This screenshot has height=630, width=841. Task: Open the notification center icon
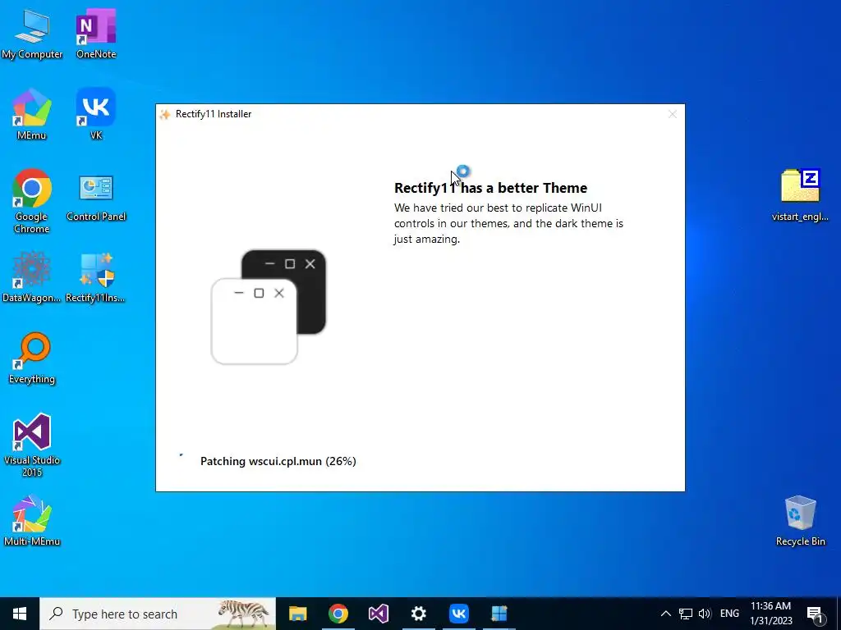815,614
